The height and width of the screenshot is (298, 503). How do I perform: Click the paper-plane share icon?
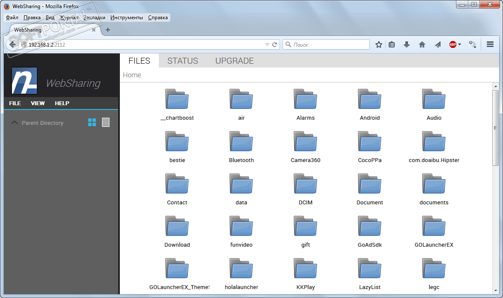pyautogui.click(x=438, y=44)
